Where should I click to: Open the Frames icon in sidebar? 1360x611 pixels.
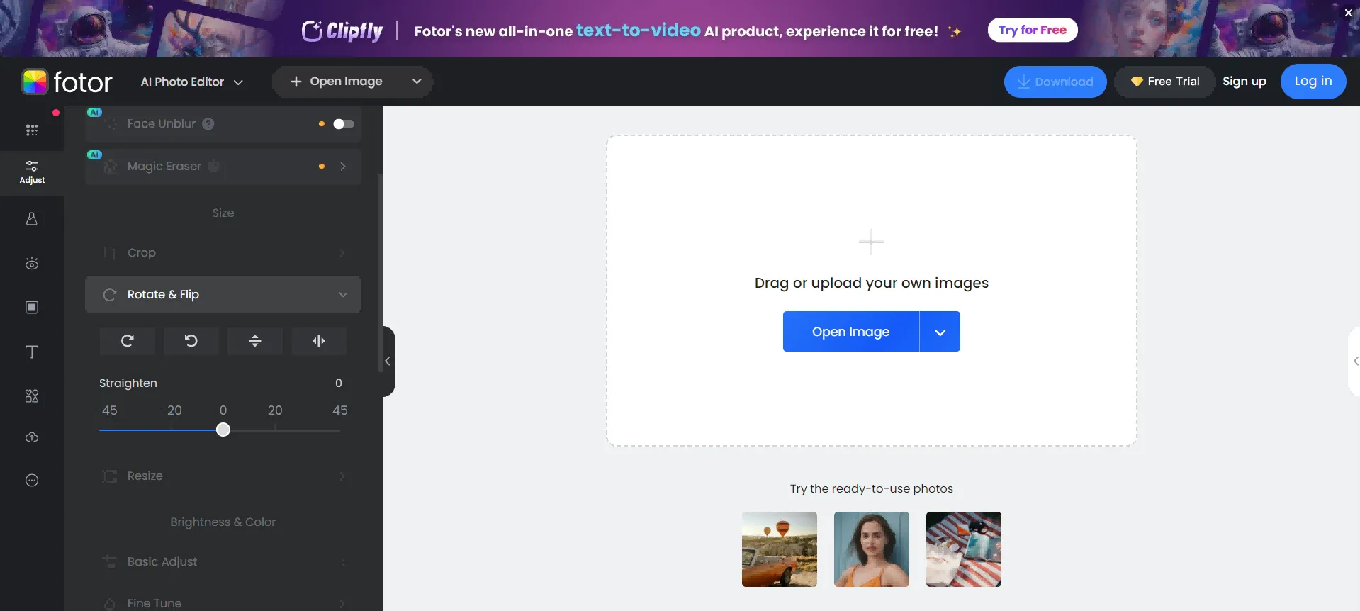(32, 307)
